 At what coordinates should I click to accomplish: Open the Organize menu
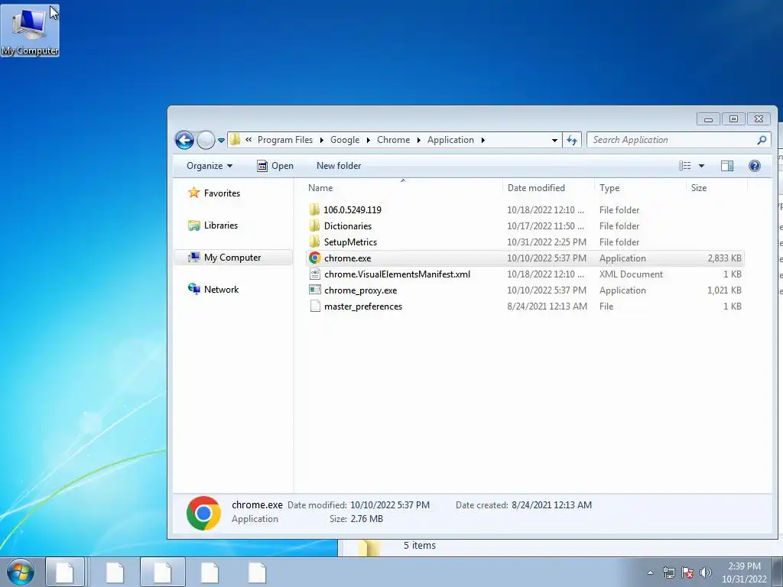pyautogui.click(x=210, y=166)
